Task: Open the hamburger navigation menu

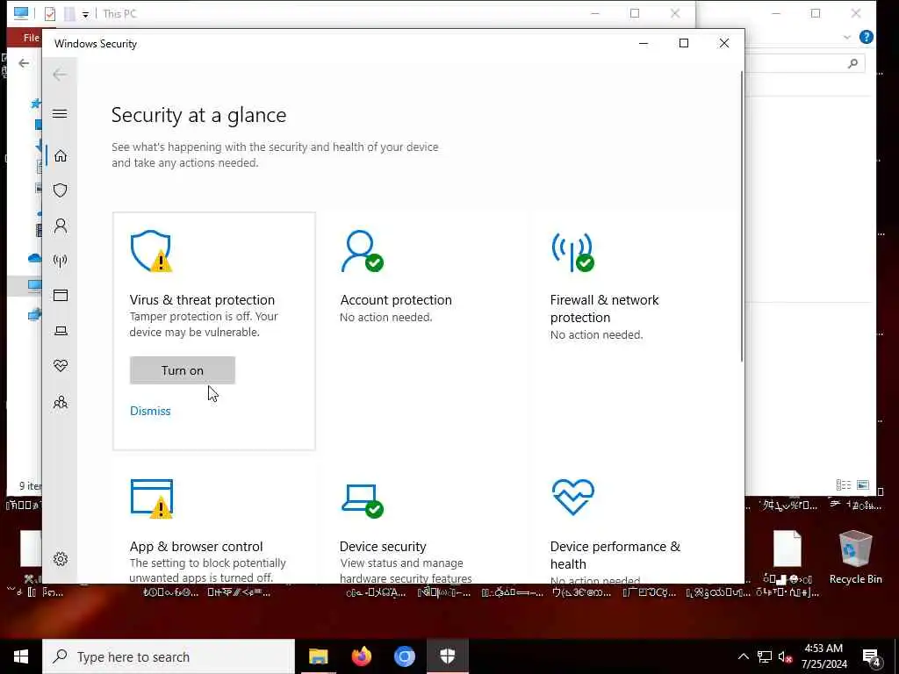Action: (60, 113)
